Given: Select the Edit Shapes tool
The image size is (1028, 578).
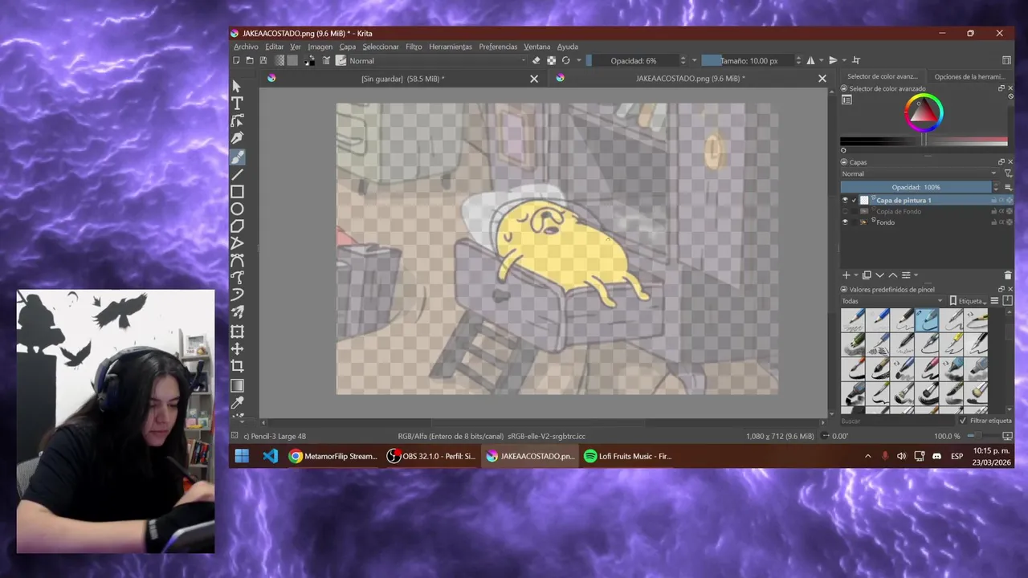Looking at the screenshot, I should [x=237, y=121].
